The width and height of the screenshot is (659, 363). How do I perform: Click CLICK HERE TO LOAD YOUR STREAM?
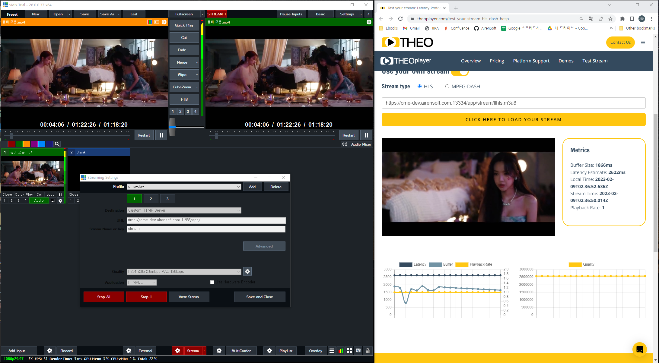pyautogui.click(x=514, y=119)
